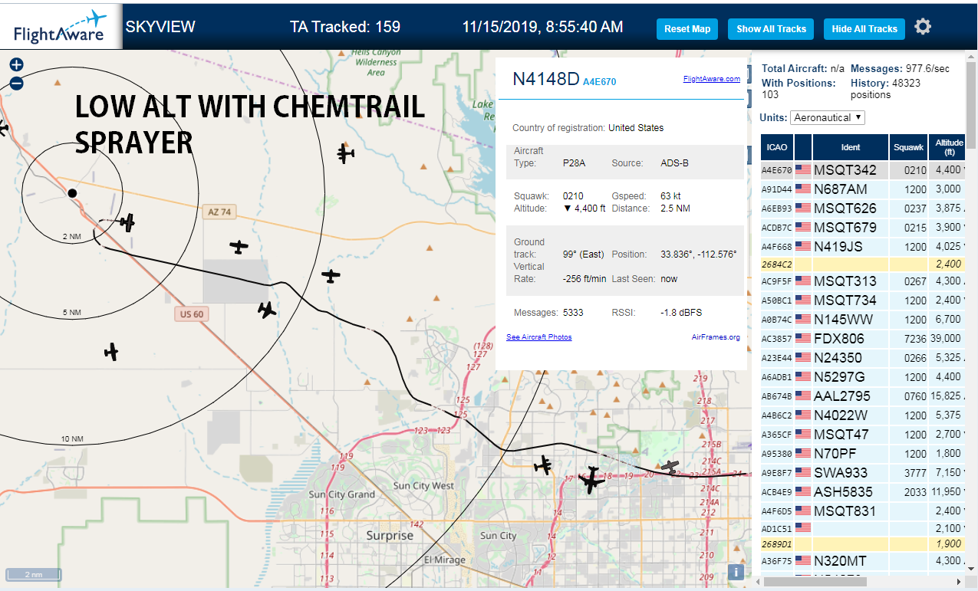Image resolution: width=978 pixels, height=591 pixels.
Task: Sort table by the Ident column header
Action: tap(851, 147)
